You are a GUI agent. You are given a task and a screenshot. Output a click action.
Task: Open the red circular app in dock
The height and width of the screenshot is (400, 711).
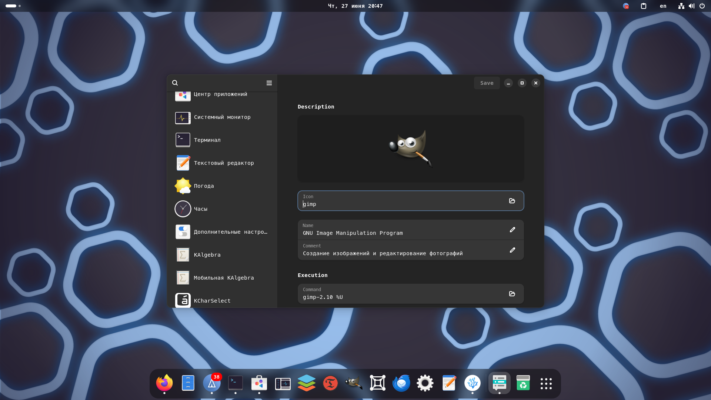pos(330,383)
